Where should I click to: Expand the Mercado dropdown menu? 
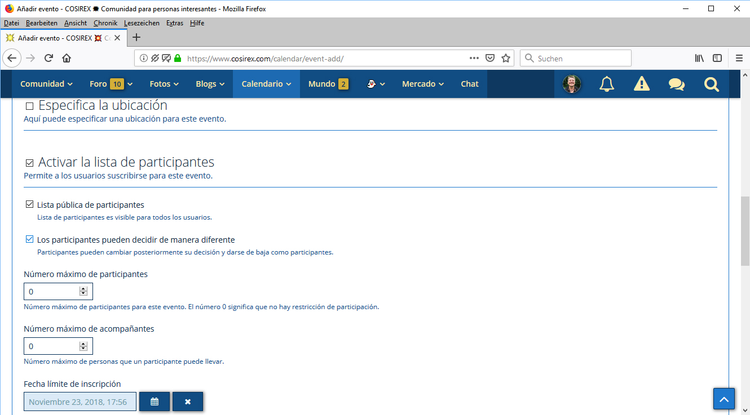coord(422,84)
